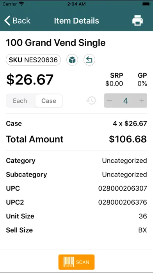This screenshot has width=153, height=273.
Task: Decrease quantity with the minus button
Action: (x=110, y=101)
